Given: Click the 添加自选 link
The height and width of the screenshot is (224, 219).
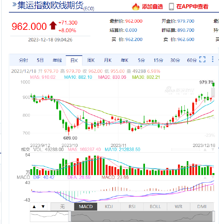Looking at the screenshot, I should pyautogui.click(x=153, y=7).
